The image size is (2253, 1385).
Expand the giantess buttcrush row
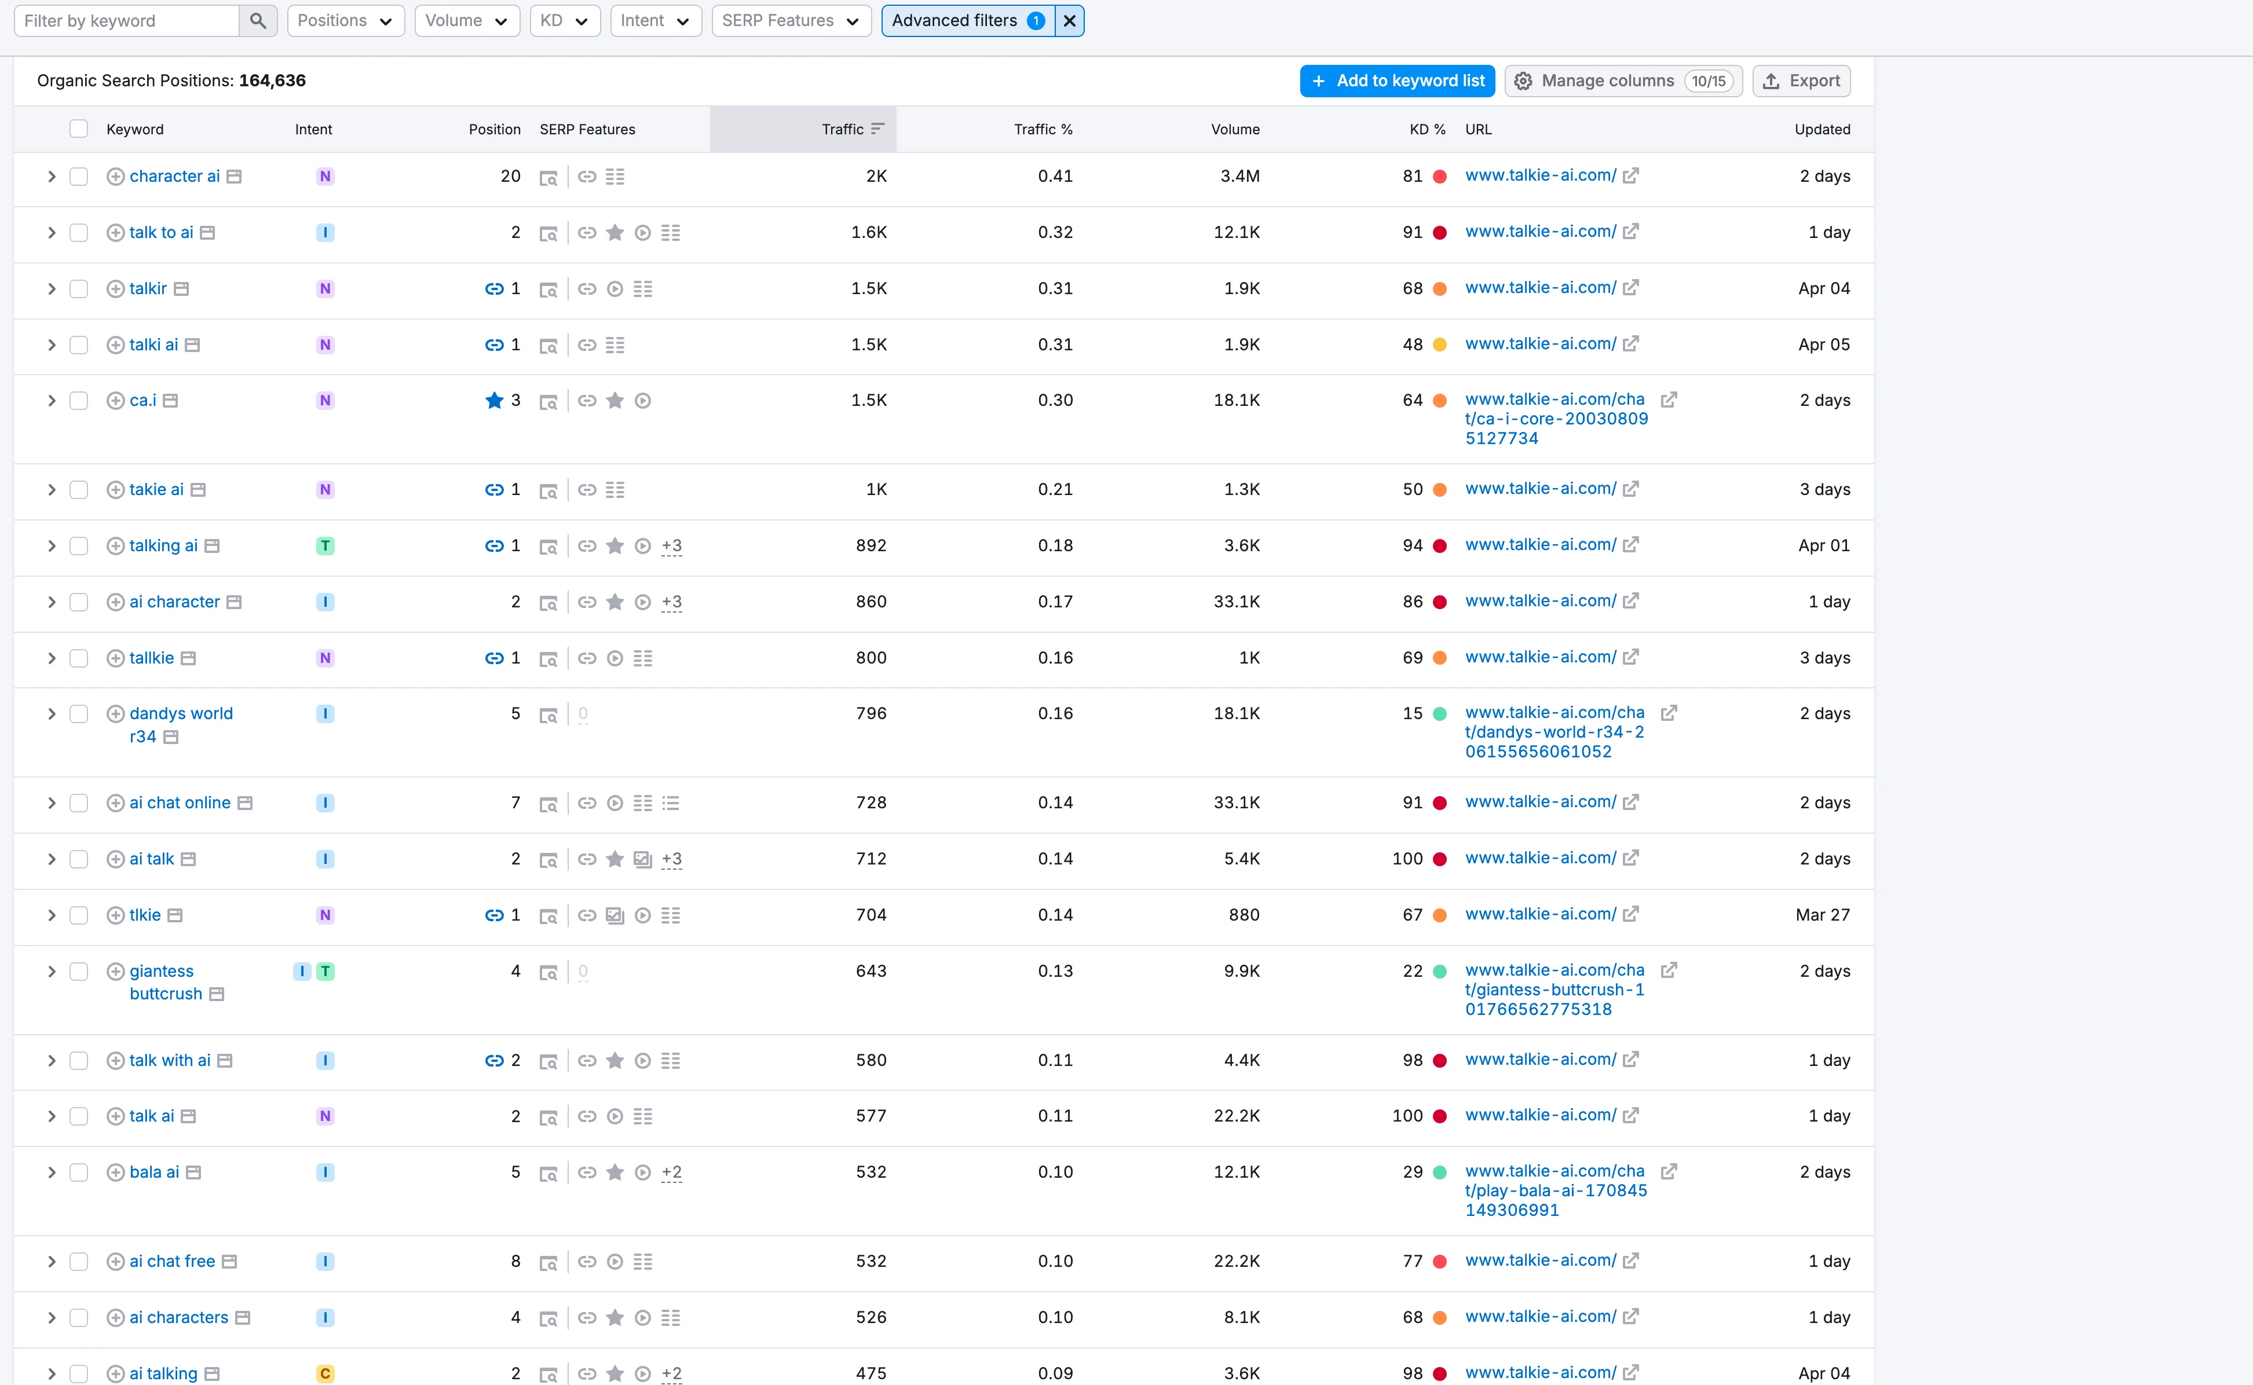pyautogui.click(x=52, y=972)
